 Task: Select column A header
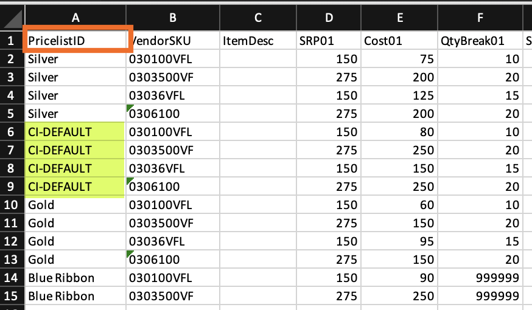pyautogui.click(x=75, y=18)
